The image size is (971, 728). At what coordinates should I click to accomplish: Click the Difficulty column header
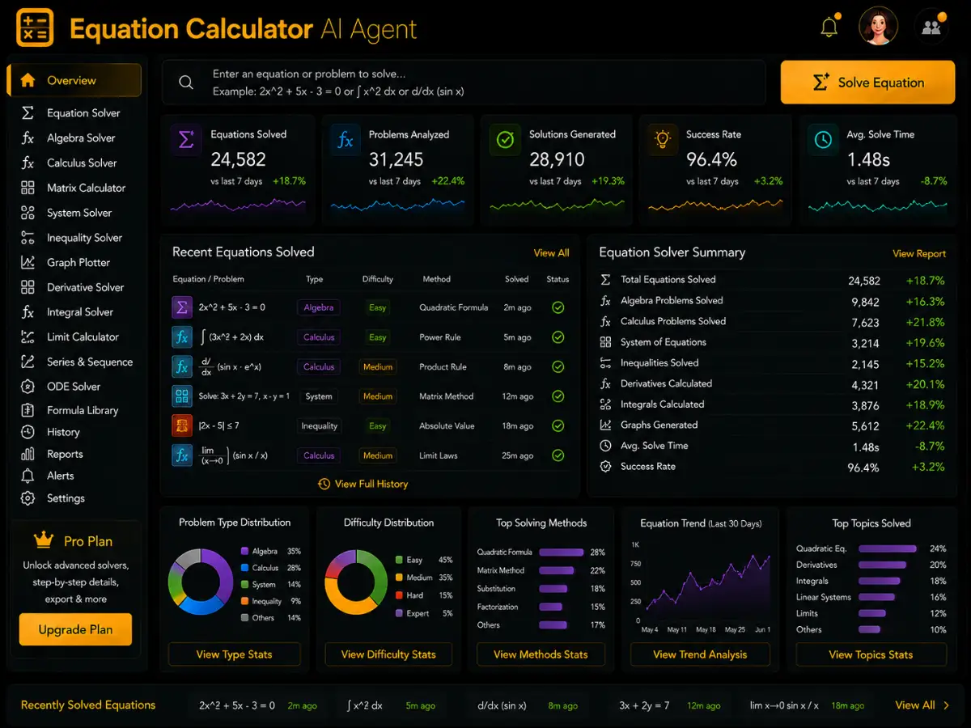click(377, 279)
